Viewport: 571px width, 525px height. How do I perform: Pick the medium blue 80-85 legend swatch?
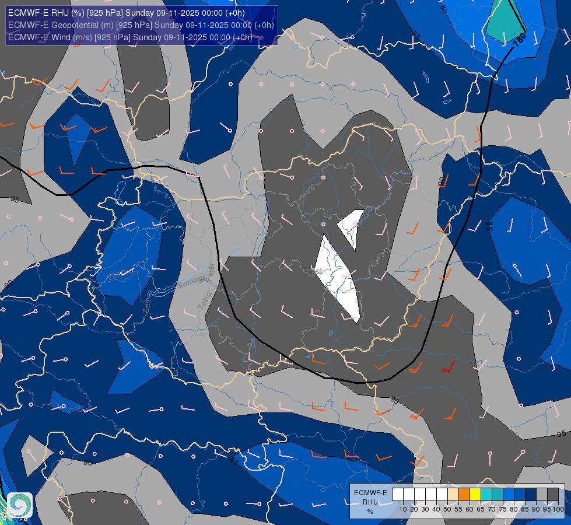(520, 495)
